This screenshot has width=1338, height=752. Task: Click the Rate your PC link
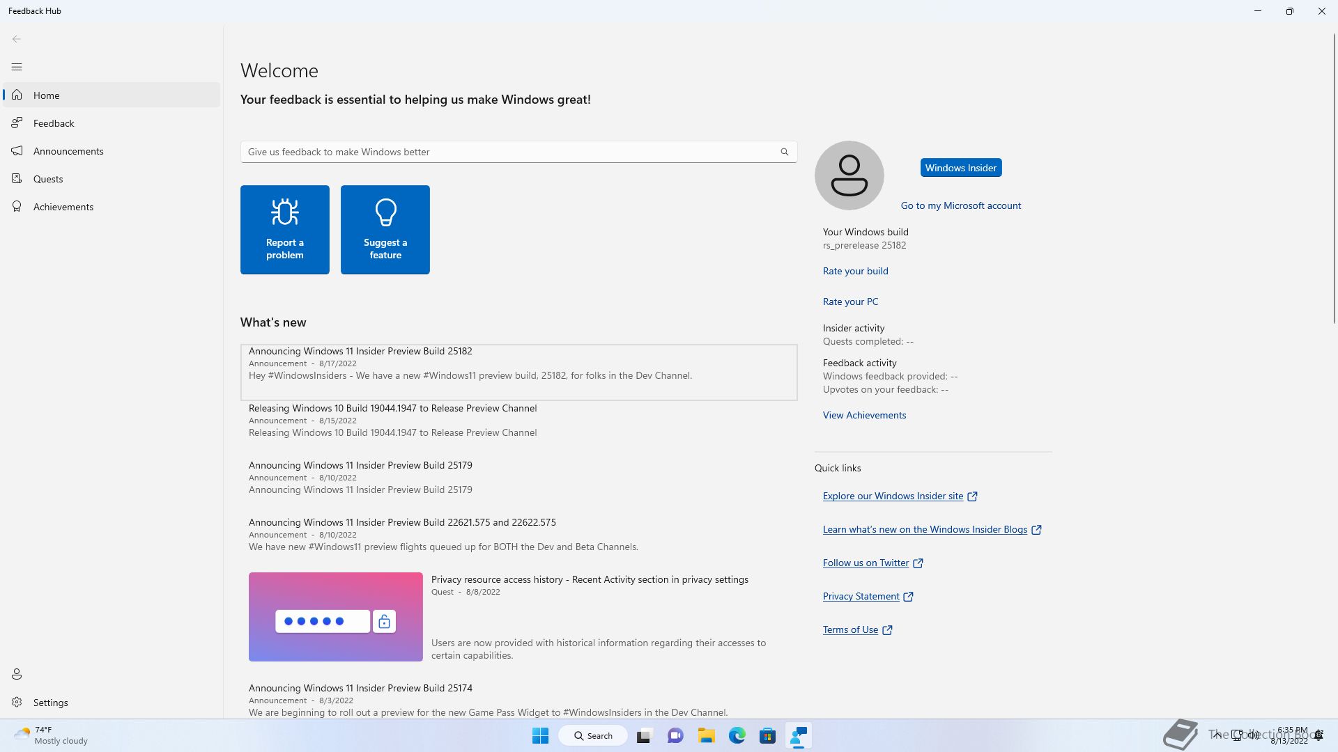[851, 301]
